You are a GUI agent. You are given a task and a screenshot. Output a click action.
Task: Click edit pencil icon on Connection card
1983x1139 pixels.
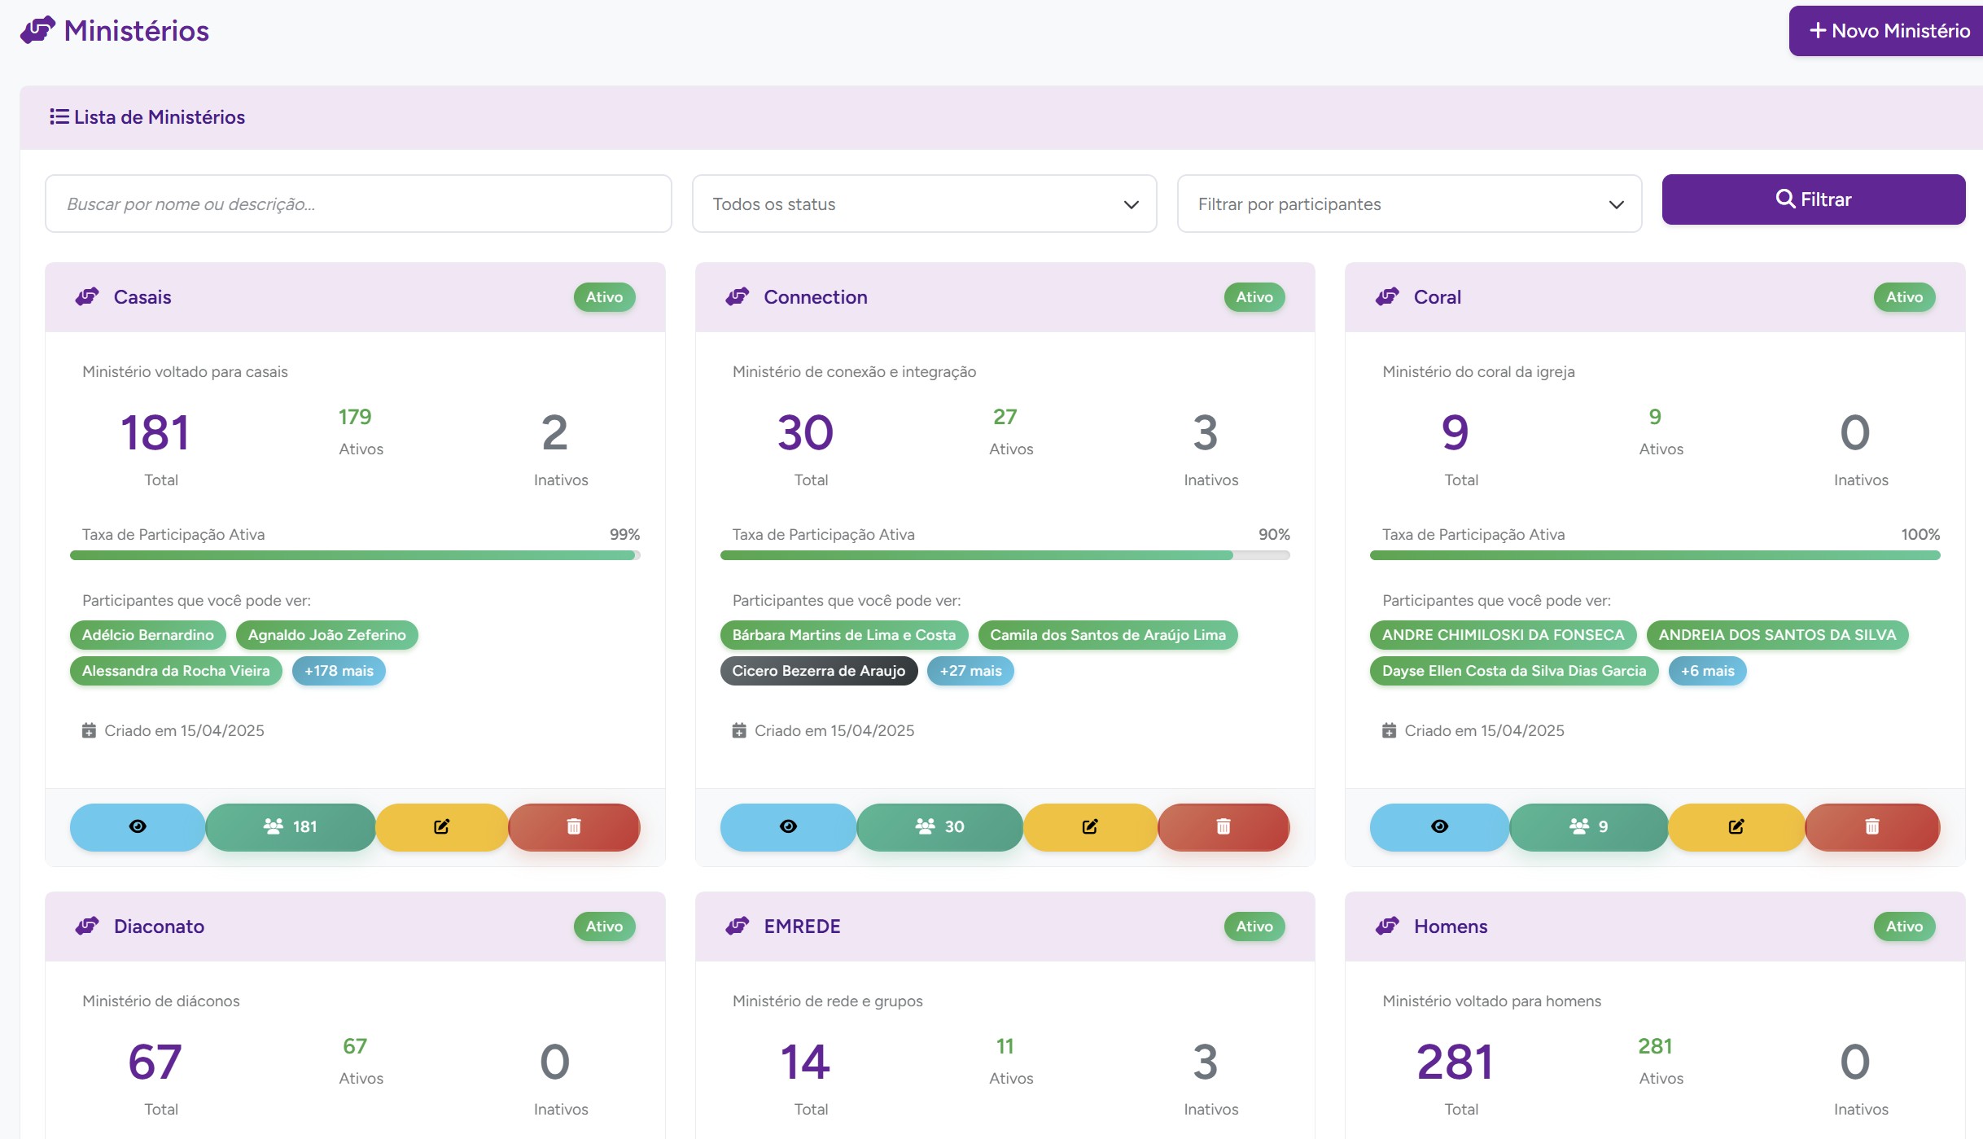pos(1090,826)
